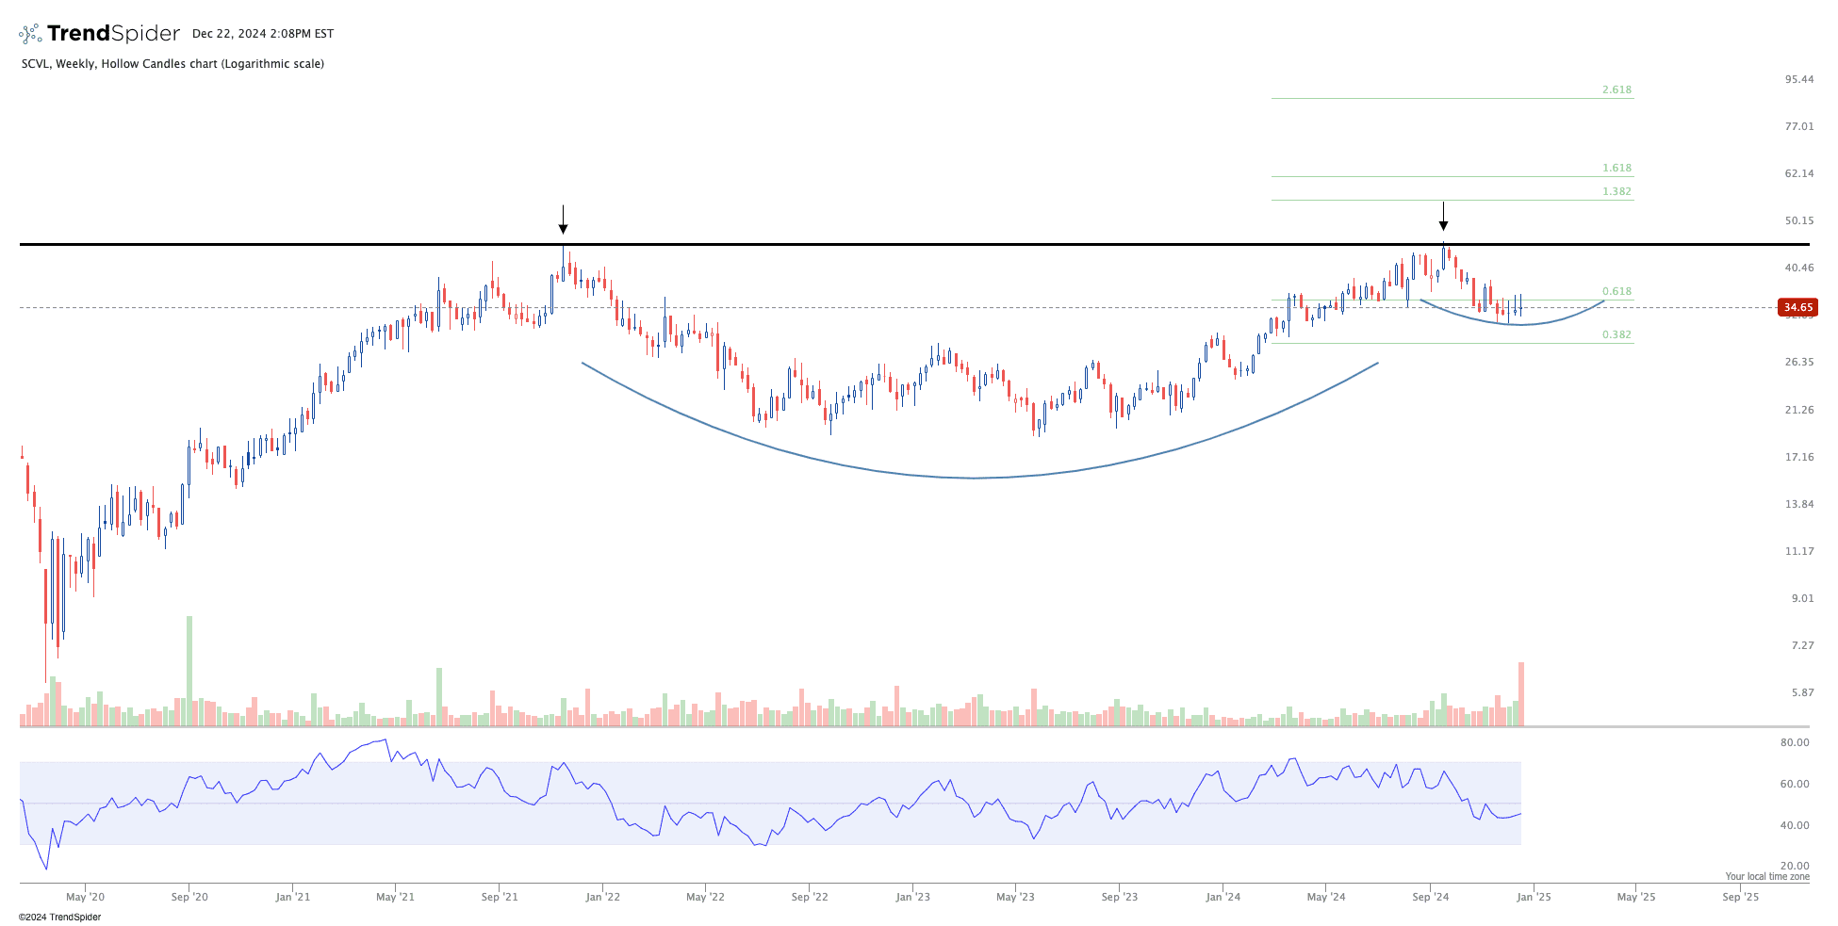Click the 0.618 Fibonacci retracement label
The image size is (1838, 926).
click(1616, 292)
